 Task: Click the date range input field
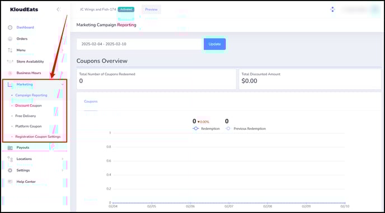140,44
